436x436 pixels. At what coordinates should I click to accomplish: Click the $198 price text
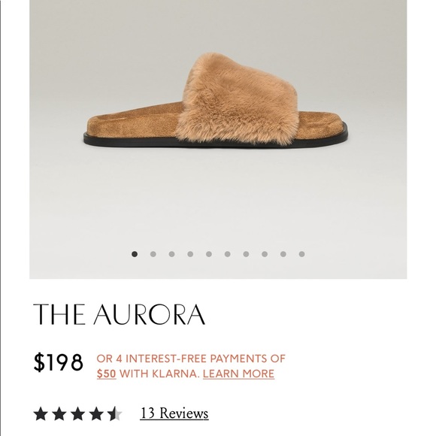pyautogui.click(x=58, y=362)
